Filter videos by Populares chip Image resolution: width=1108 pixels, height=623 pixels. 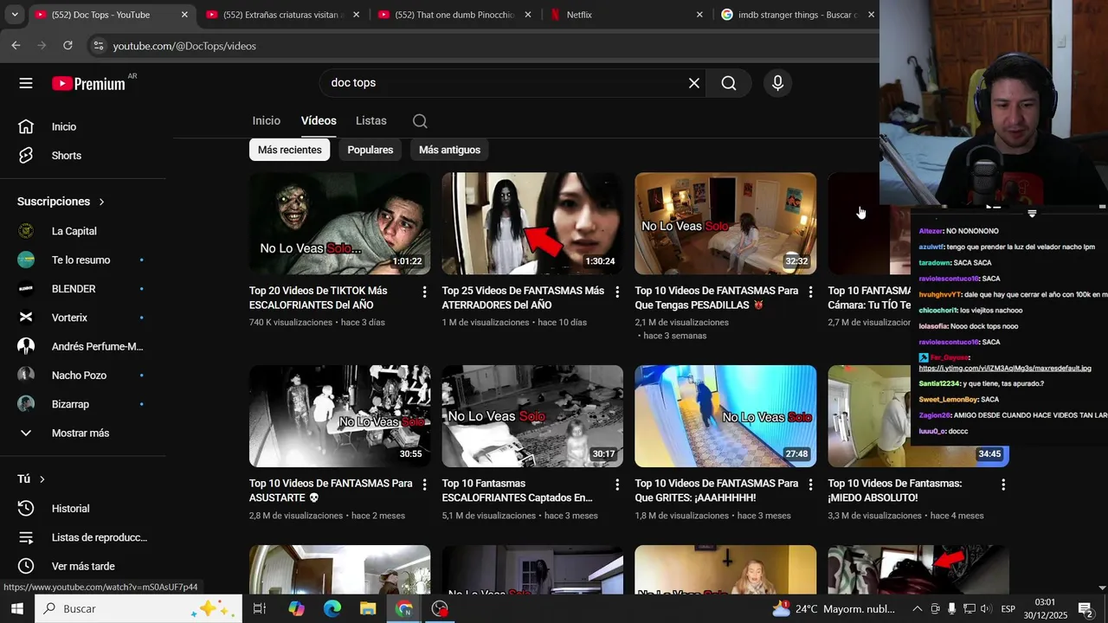370,150
